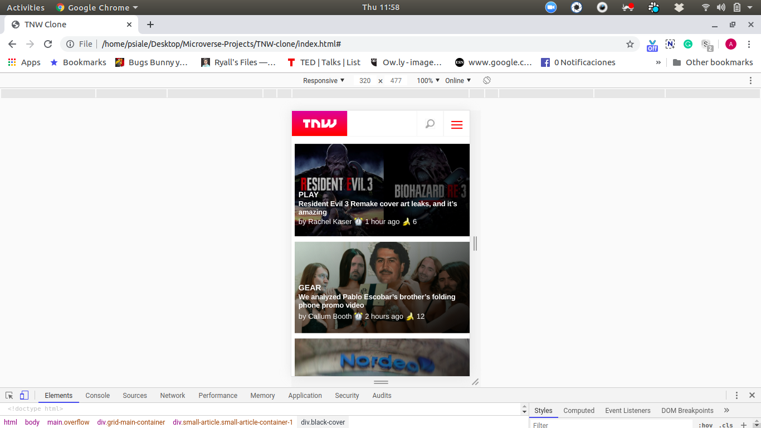761x428 pixels.
Task: Show more Styles pane tabs
Action: [726, 410]
